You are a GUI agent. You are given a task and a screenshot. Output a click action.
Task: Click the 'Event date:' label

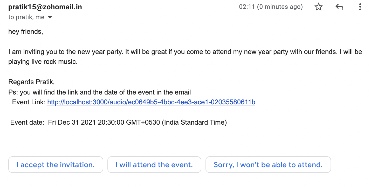(27, 122)
